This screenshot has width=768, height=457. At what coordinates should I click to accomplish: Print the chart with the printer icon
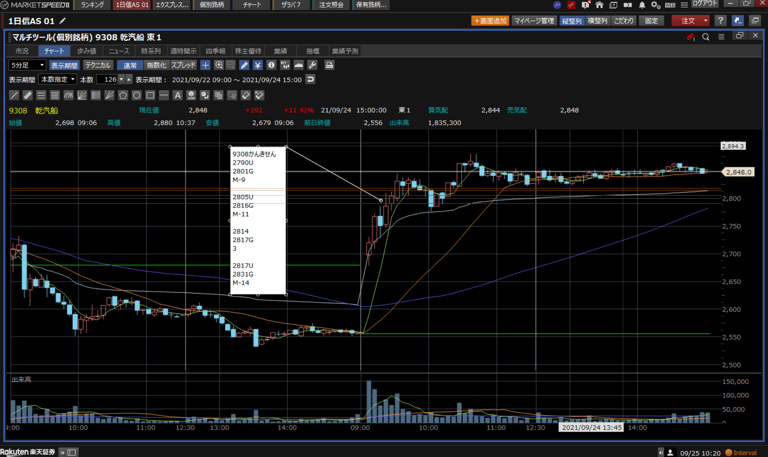pos(329,65)
